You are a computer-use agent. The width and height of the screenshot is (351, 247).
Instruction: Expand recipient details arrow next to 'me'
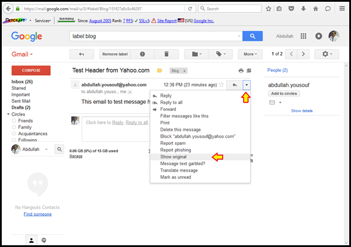(x=130, y=92)
